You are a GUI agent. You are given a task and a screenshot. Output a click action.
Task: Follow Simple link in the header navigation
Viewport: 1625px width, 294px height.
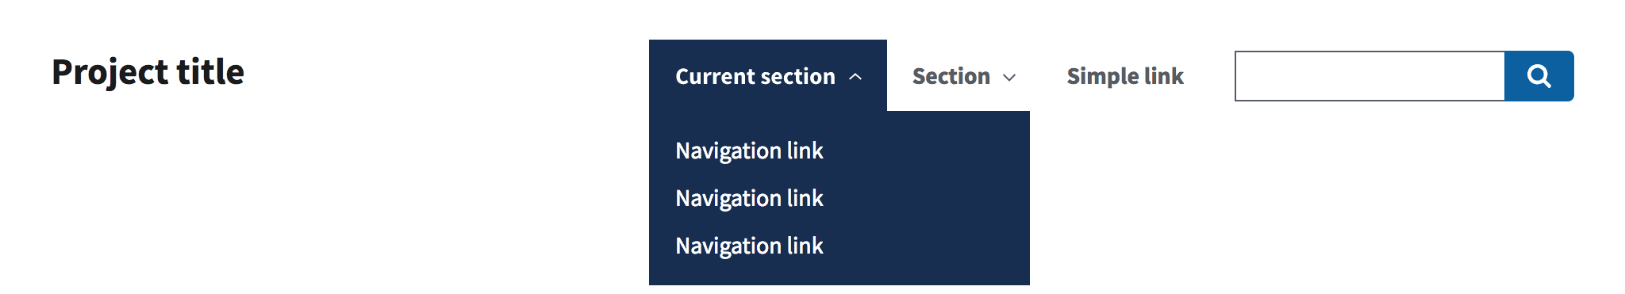click(1125, 76)
